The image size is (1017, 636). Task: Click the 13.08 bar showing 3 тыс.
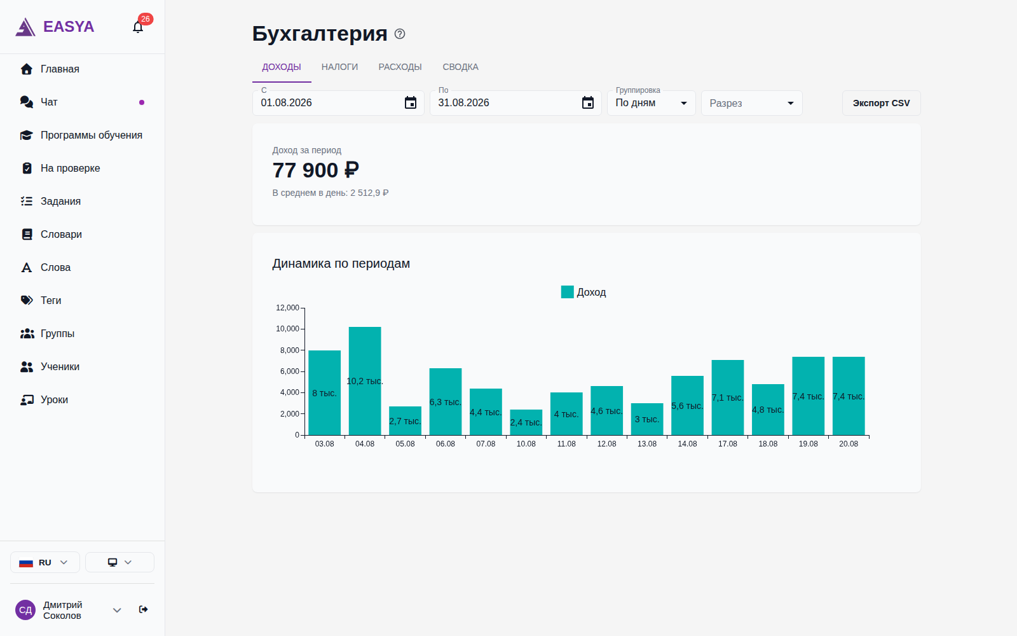647,419
